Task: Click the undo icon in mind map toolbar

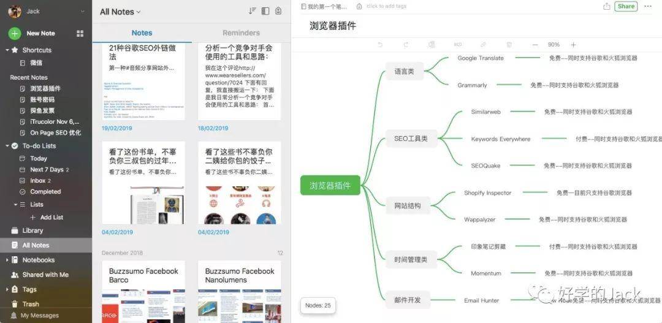Action: pyautogui.click(x=380, y=45)
